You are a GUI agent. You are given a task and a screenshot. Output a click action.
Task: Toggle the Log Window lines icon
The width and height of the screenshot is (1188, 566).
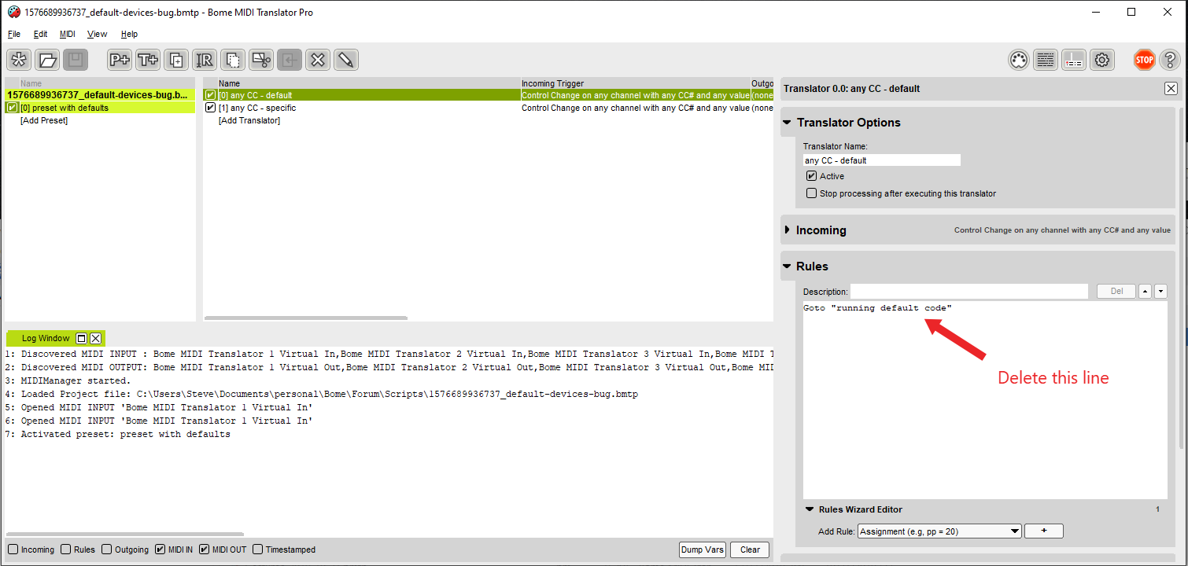(x=1046, y=59)
